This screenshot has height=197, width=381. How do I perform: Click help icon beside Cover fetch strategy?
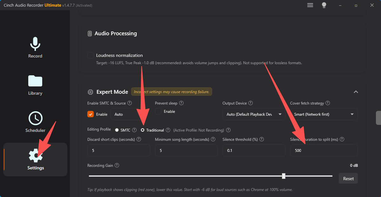tap(328, 103)
